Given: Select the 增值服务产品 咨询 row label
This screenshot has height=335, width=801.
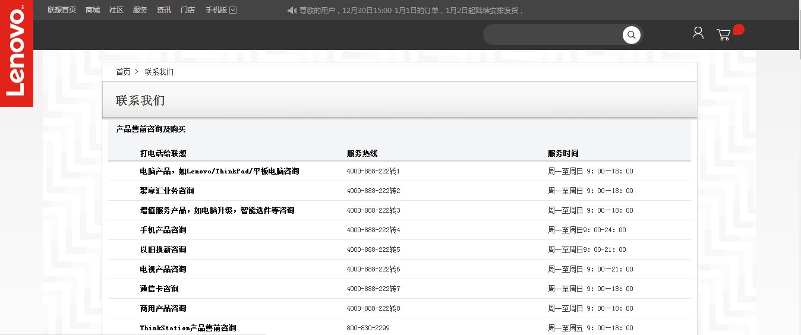Looking at the screenshot, I should (217, 210).
